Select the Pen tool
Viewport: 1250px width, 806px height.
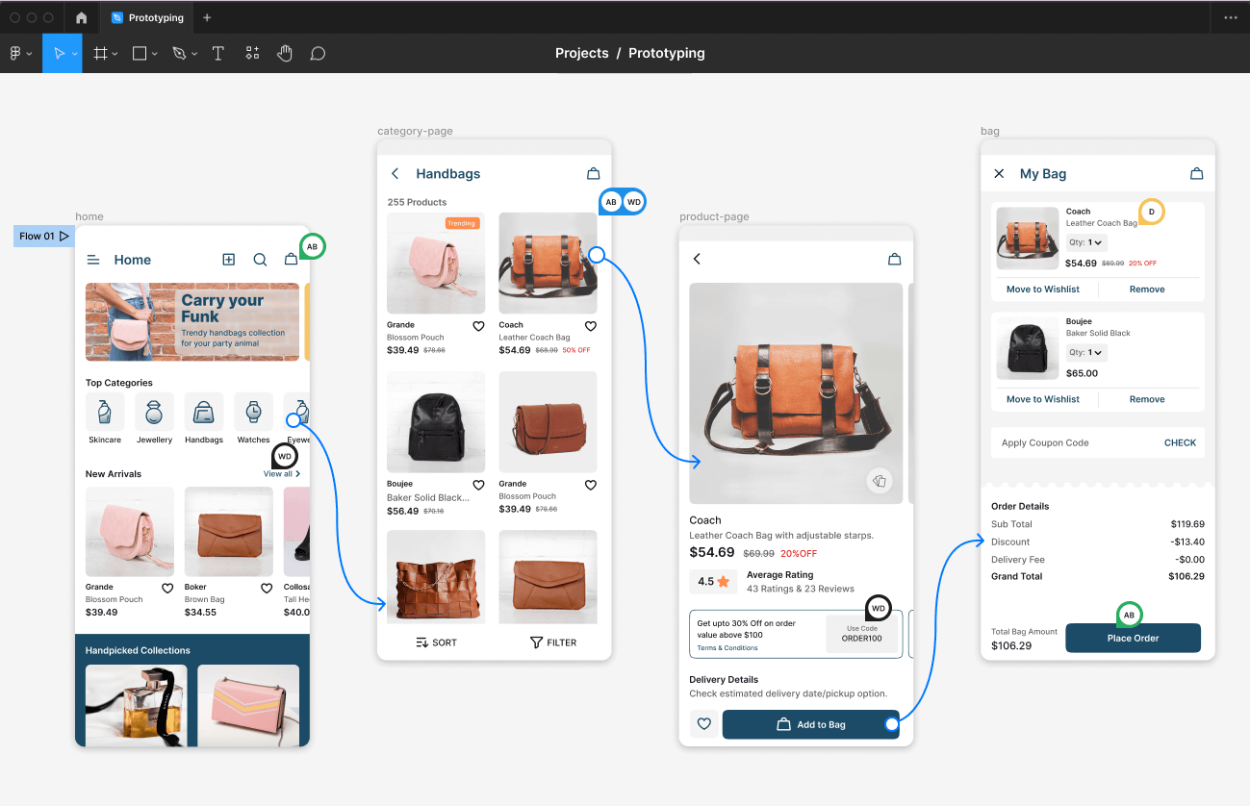[178, 53]
